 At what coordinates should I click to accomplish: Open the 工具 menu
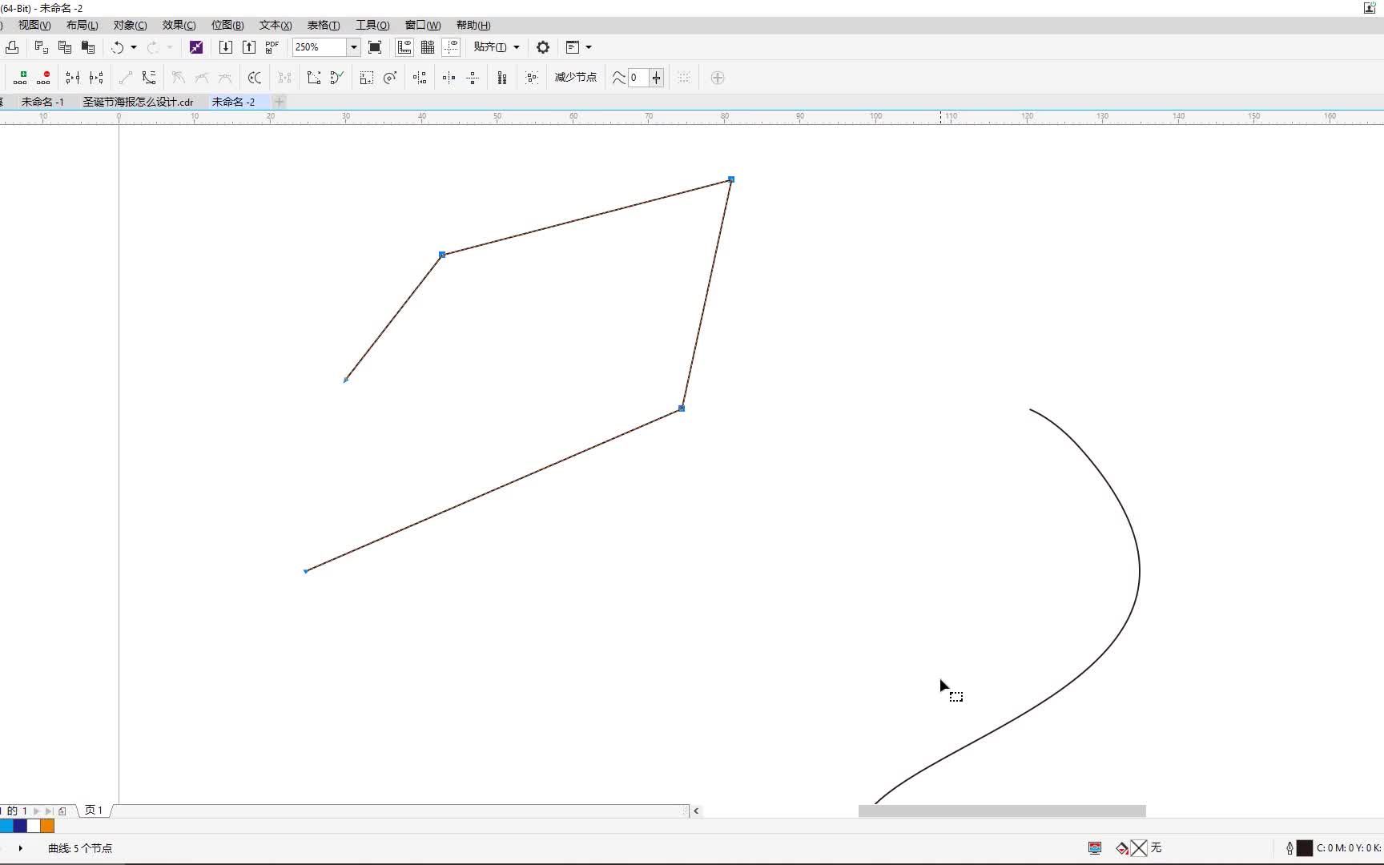click(x=372, y=26)
